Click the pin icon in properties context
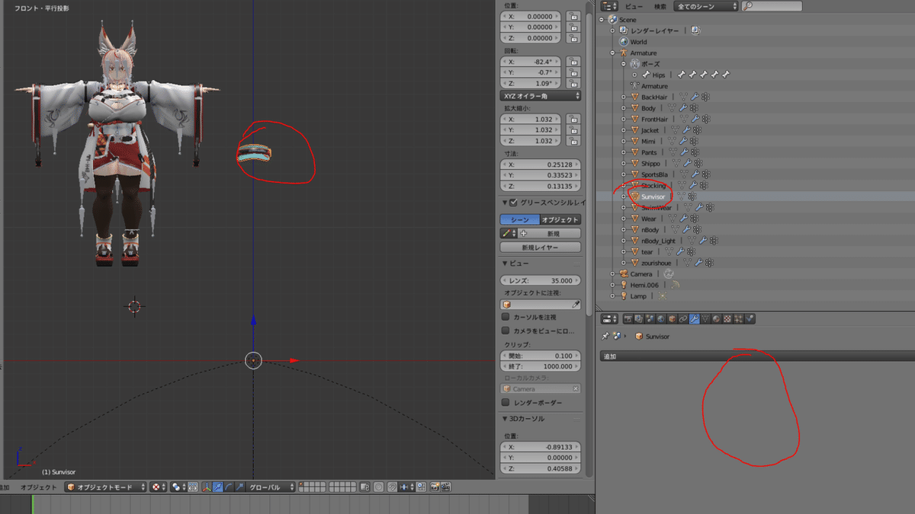 click(605, 336)
